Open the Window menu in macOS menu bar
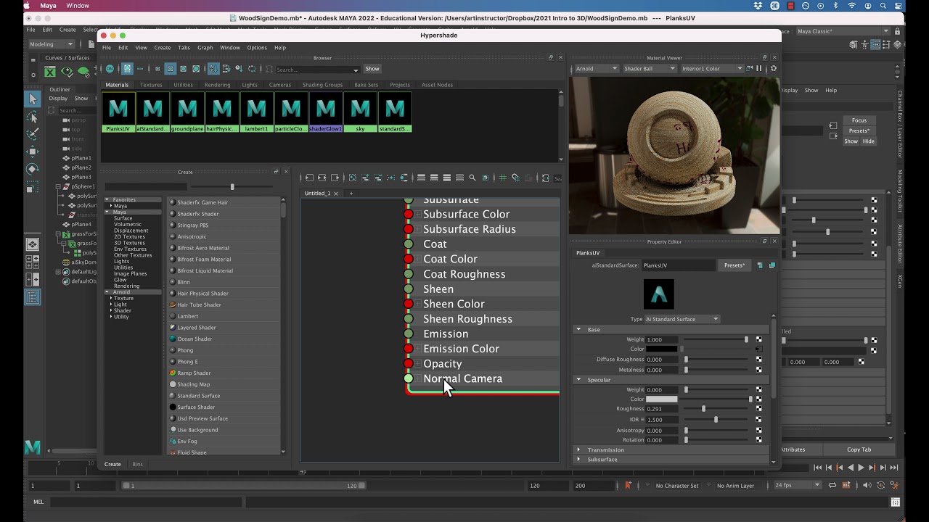This screenshot has width=929, height=522. pyautogui.click(x=78, y=6)
